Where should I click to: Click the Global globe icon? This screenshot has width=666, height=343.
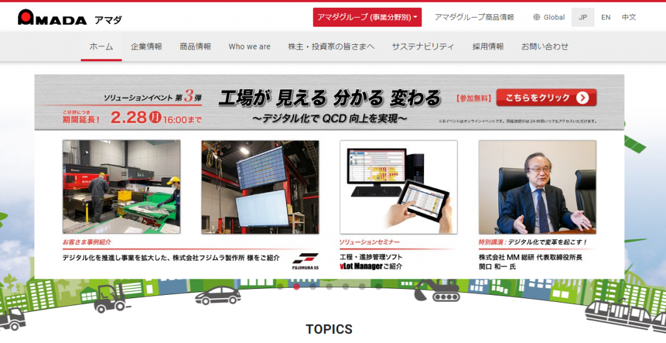(537, 18)
